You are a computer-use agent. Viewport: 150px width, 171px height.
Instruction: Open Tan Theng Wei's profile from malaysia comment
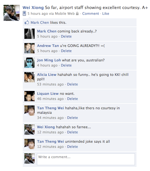[50, 108]
